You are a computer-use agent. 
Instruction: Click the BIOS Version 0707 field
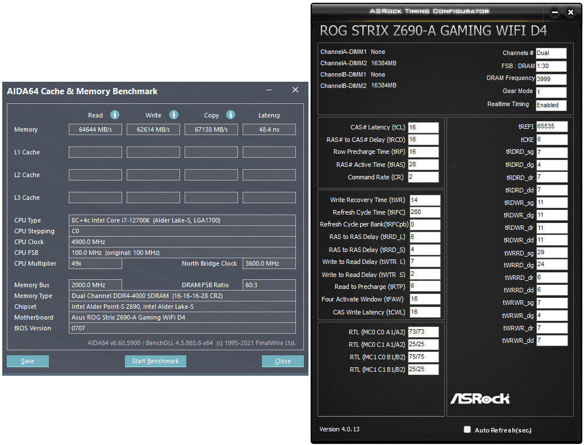(x=182, y=328)
